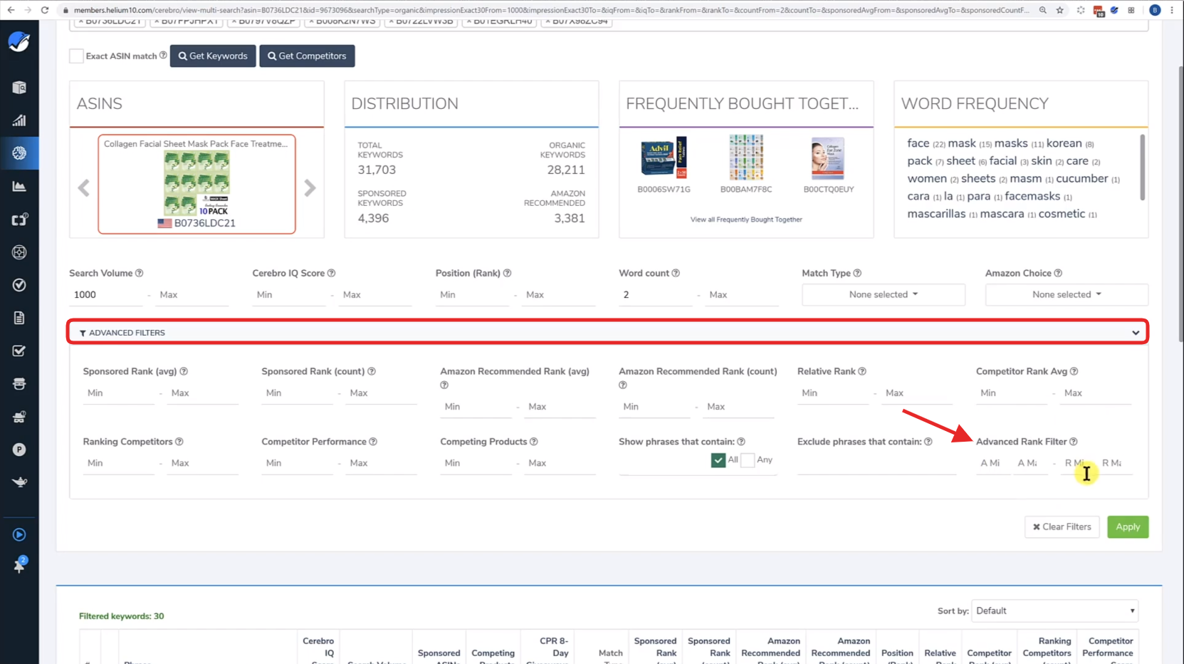
Task: Collapse the Advanced Filters section
Action: (1135, 333)
